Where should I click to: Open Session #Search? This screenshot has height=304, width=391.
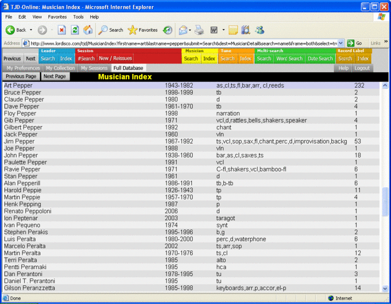click(87, 59)
